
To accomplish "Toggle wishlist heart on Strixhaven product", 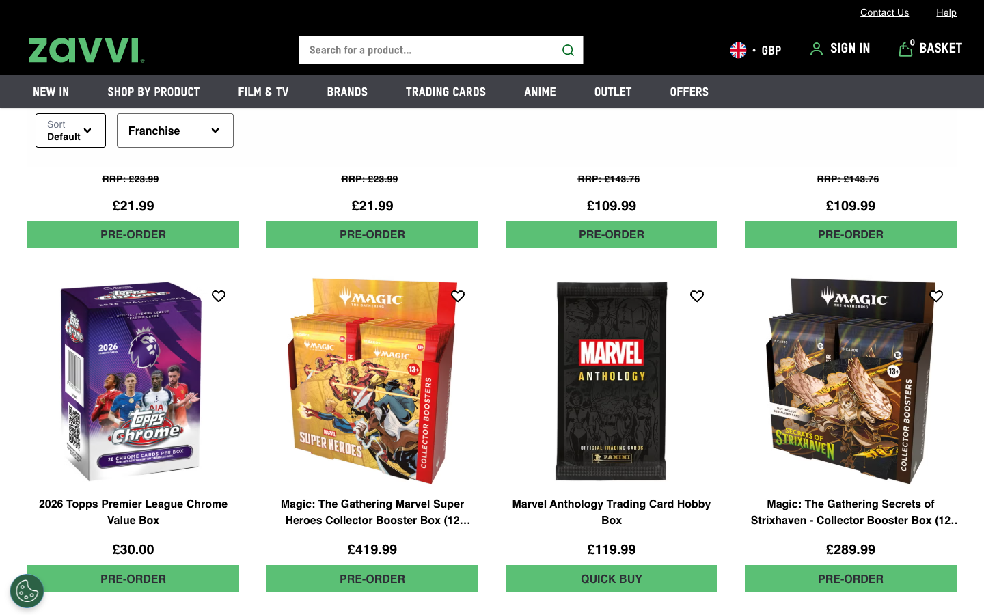I will [x=936, y=296].
